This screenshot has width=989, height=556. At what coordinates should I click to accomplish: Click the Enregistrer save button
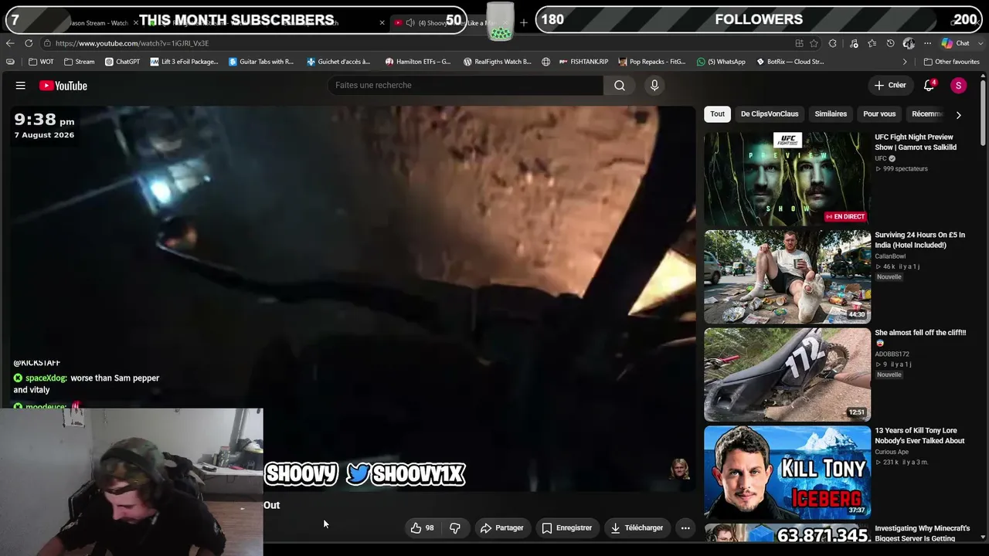click(x=566, y=528)
